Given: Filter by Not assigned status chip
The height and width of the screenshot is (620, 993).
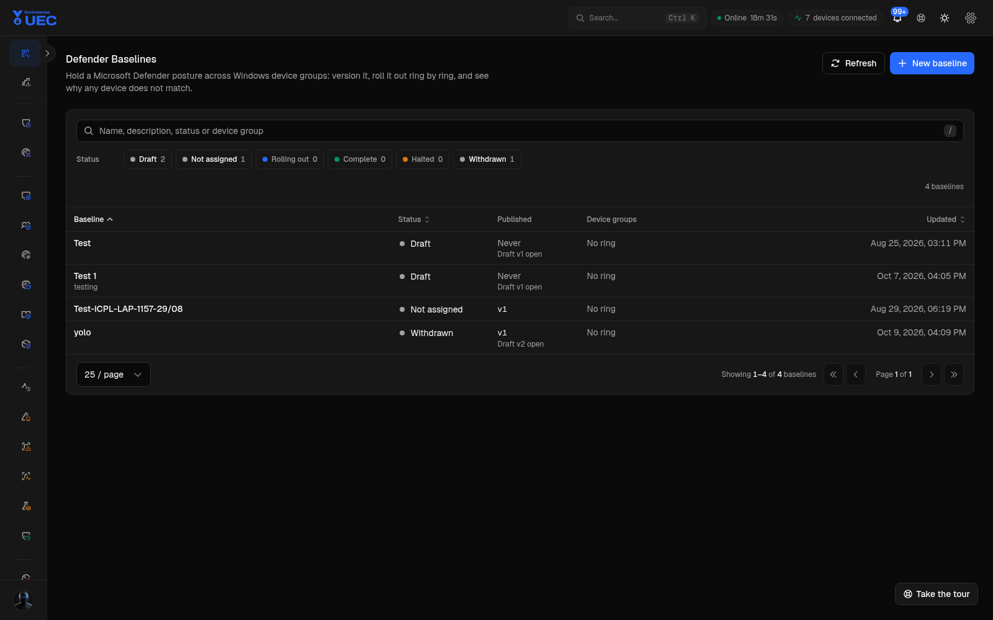Looking at the screenshot, I should pos(213,159).
